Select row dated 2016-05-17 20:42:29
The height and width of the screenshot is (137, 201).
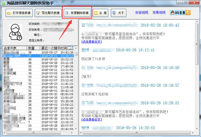pyautogui.click(x=38, y=52)
